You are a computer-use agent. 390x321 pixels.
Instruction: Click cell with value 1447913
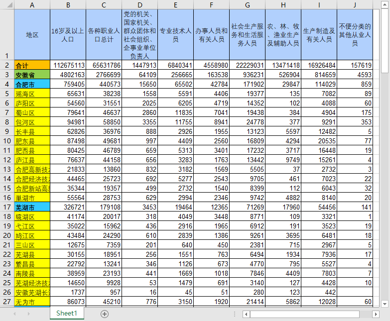[140, 65]
